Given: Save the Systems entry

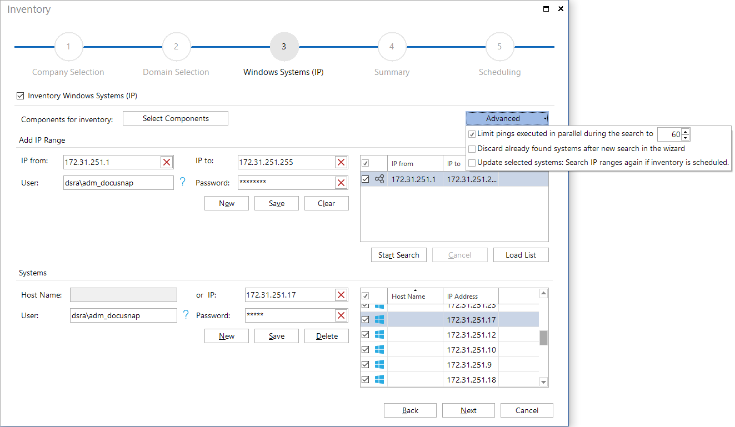Looking at the screenshot, I should [x=277, y=336].
